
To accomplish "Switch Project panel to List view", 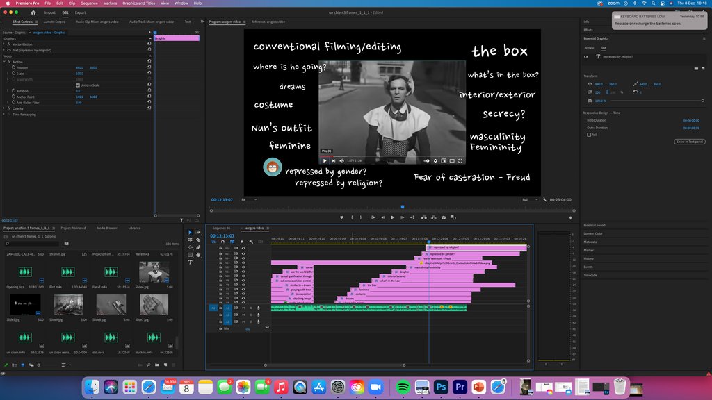I will click(x=14, y=365).
